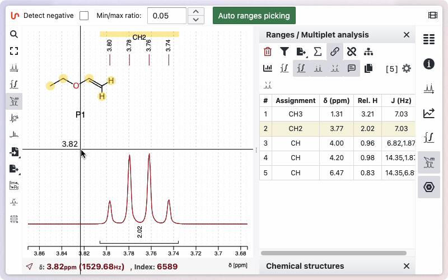Click the Min/max ratio input field
Image resolution: width=448 pixels, height=280 pixels.
pyautogui.click(x=166, y=16)
